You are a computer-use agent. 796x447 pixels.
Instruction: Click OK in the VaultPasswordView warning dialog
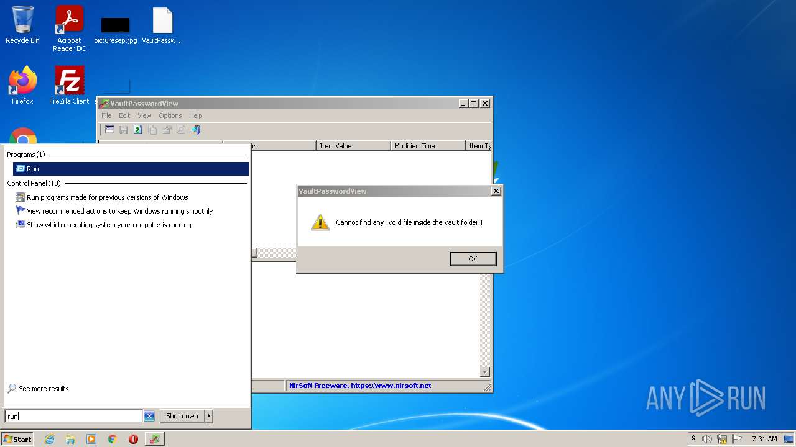tap(473, 259)
